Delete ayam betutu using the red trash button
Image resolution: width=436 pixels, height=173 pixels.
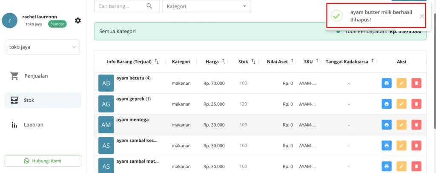(416, 83)
